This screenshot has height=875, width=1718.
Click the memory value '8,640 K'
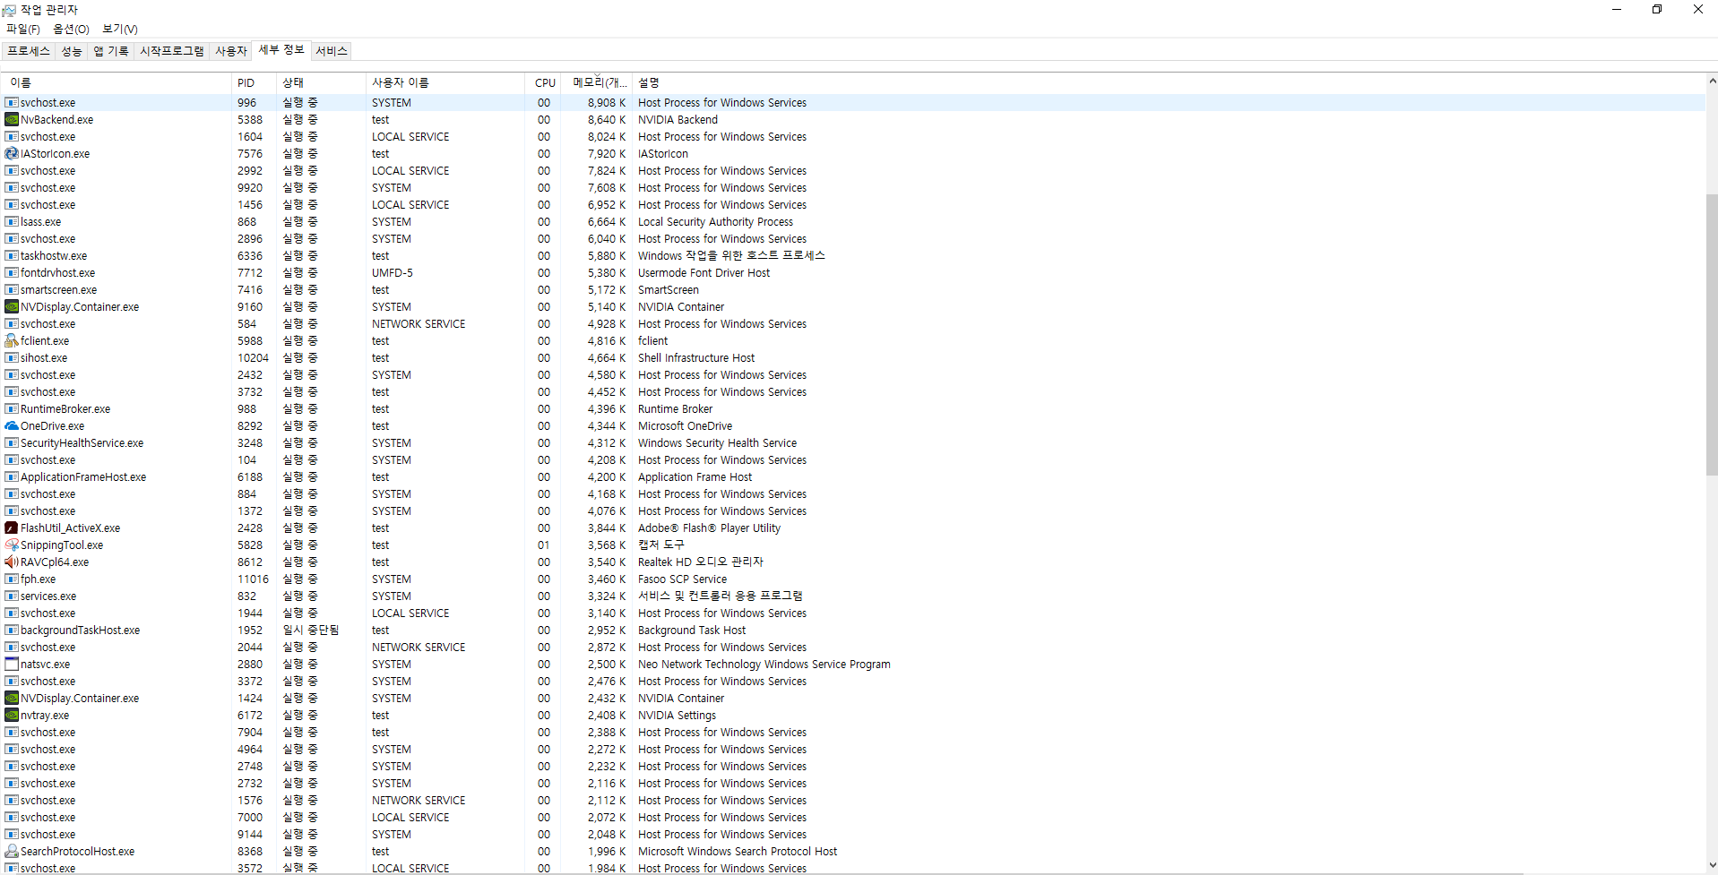click(607, 120)
